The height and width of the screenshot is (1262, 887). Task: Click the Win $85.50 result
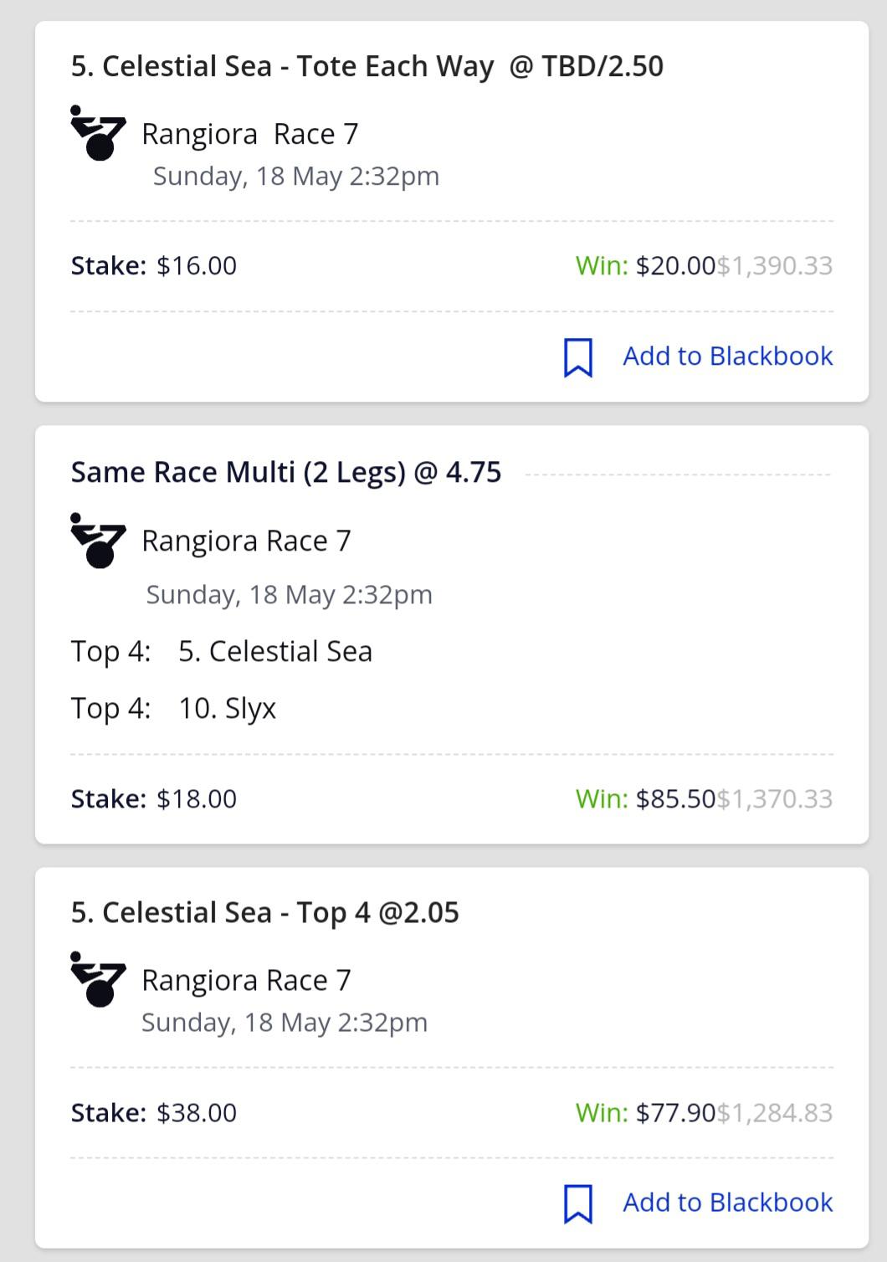pos(646,798)
